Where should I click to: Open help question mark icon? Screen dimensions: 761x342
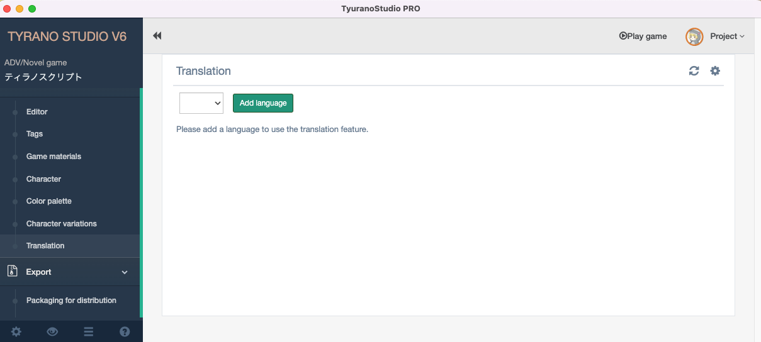(125, 332)
